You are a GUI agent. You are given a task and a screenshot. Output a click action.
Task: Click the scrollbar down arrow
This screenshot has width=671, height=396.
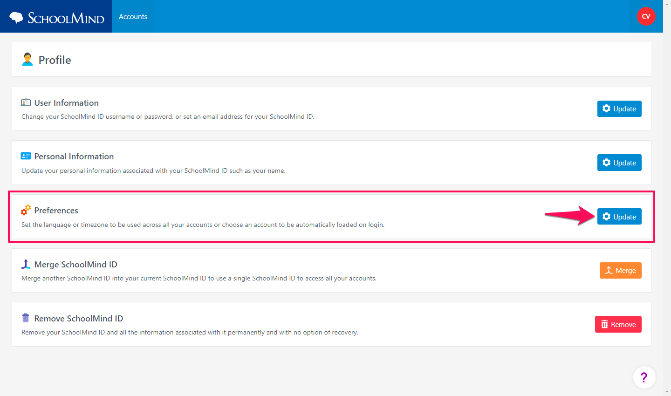pos(667,392)
